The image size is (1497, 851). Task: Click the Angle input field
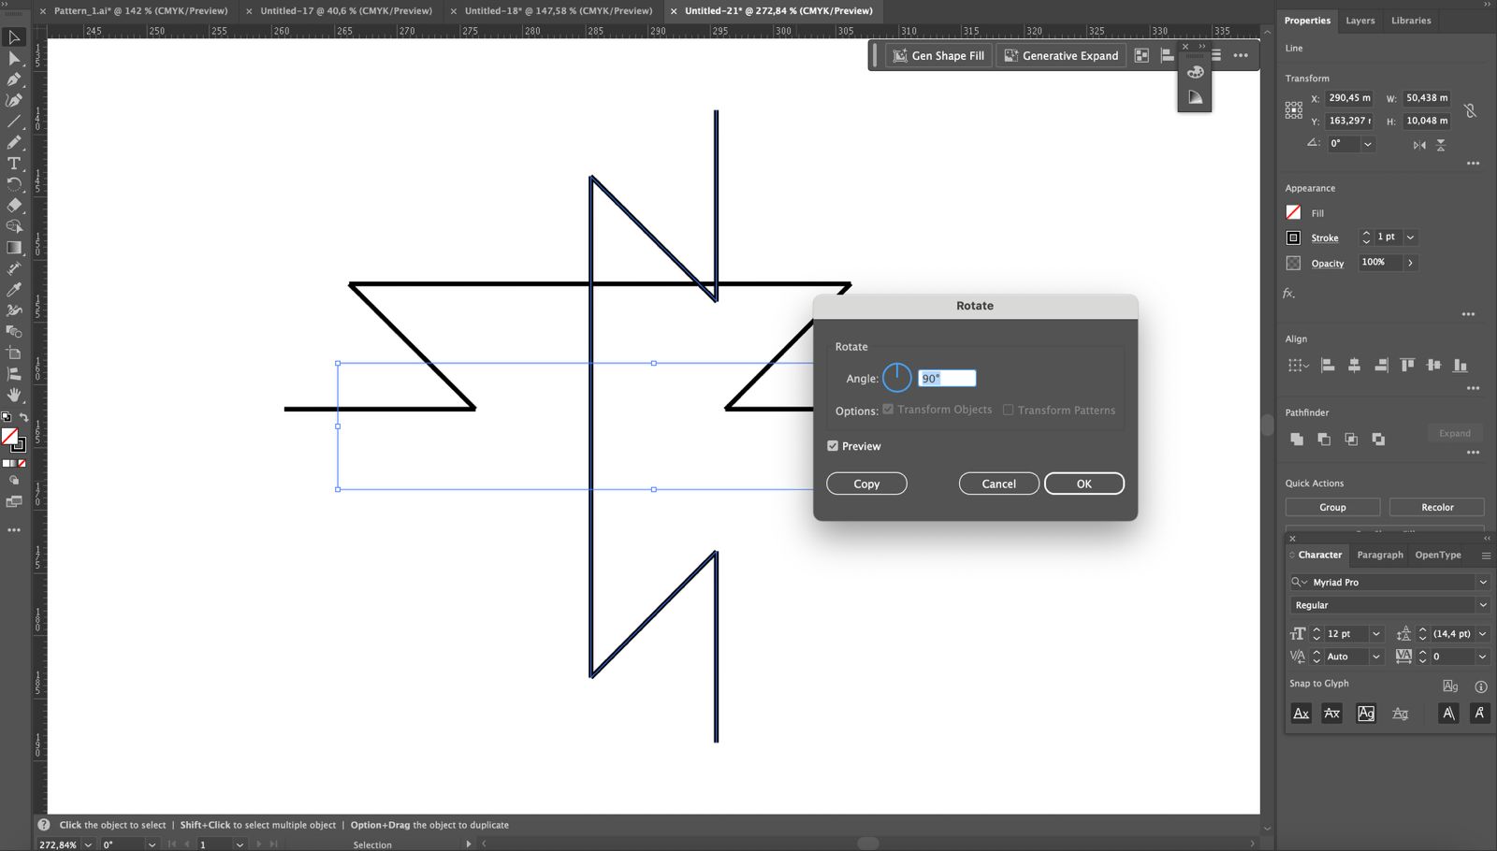(x=946, y=379)
